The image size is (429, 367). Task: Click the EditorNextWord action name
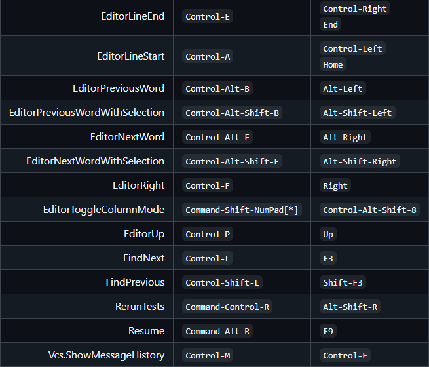coord(127,137)
